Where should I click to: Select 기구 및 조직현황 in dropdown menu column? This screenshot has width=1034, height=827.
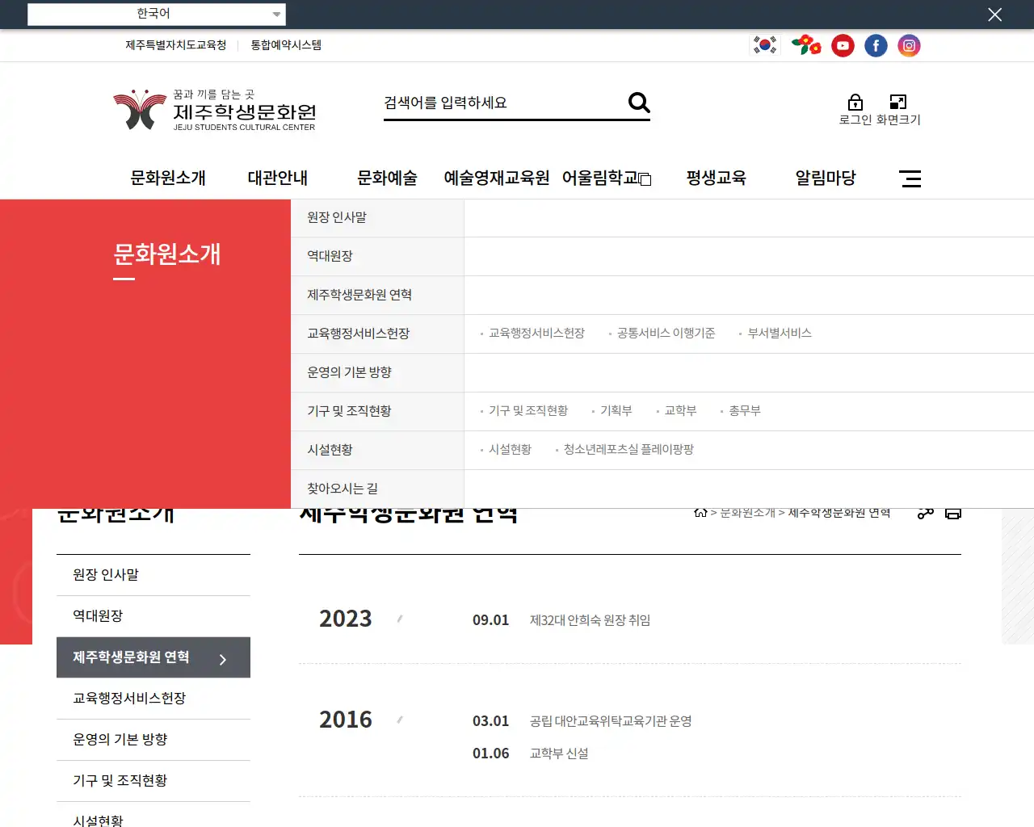click(377, 412)
